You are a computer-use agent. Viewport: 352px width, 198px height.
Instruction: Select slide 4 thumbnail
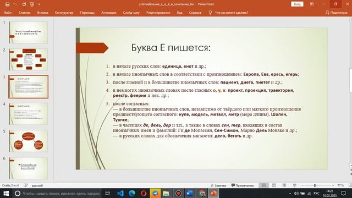[28, 114]
